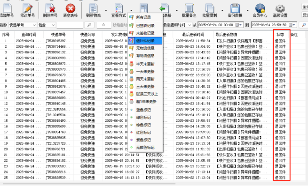This screenshot has width=308, height=186.
Task: Expand the 最后查询时间 dropdown
Action: coord(190,25)
